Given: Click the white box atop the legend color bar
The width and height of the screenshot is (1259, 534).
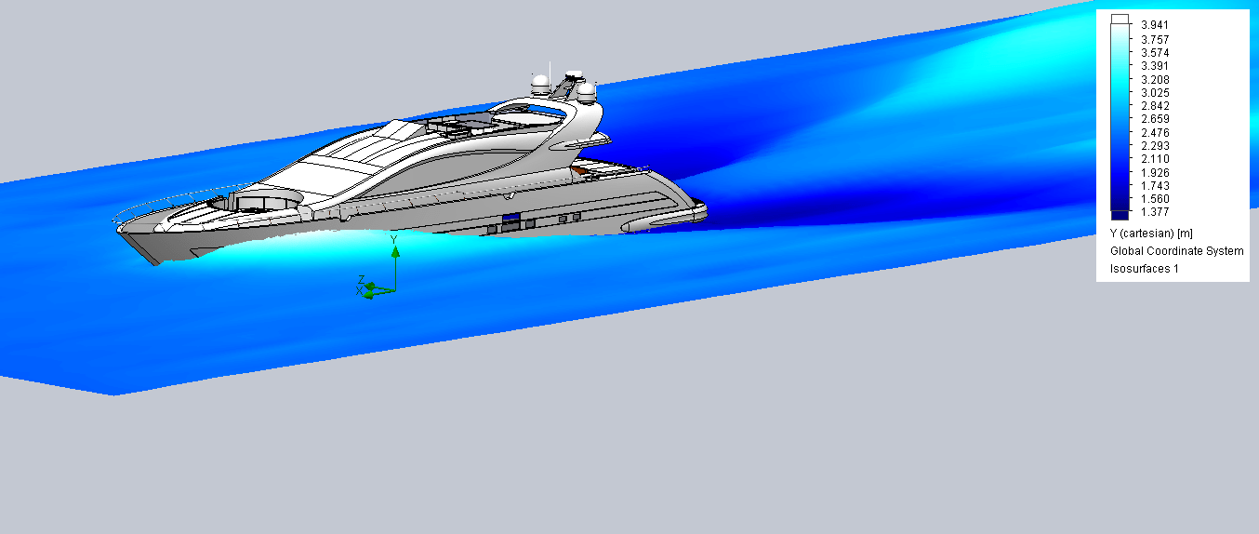Looking at the screenshot, I should click(1120, 19).
